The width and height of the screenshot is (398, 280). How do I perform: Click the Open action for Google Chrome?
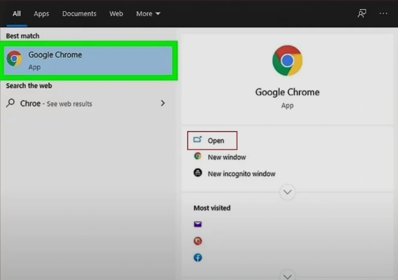click(x=212, y=140)
